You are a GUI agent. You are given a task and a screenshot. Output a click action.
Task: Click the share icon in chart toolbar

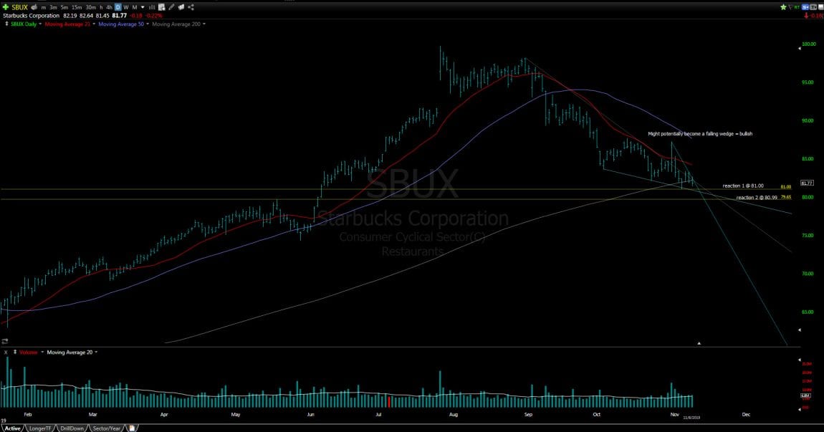pyautogui.click(x=191, y=7)
